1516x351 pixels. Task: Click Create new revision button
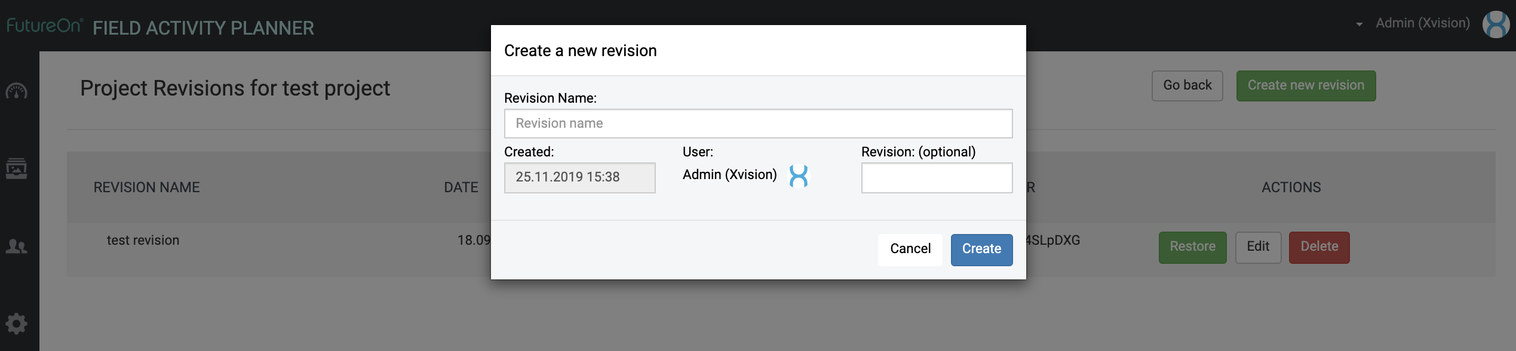pyautogui.click(x=1306, y=85)
